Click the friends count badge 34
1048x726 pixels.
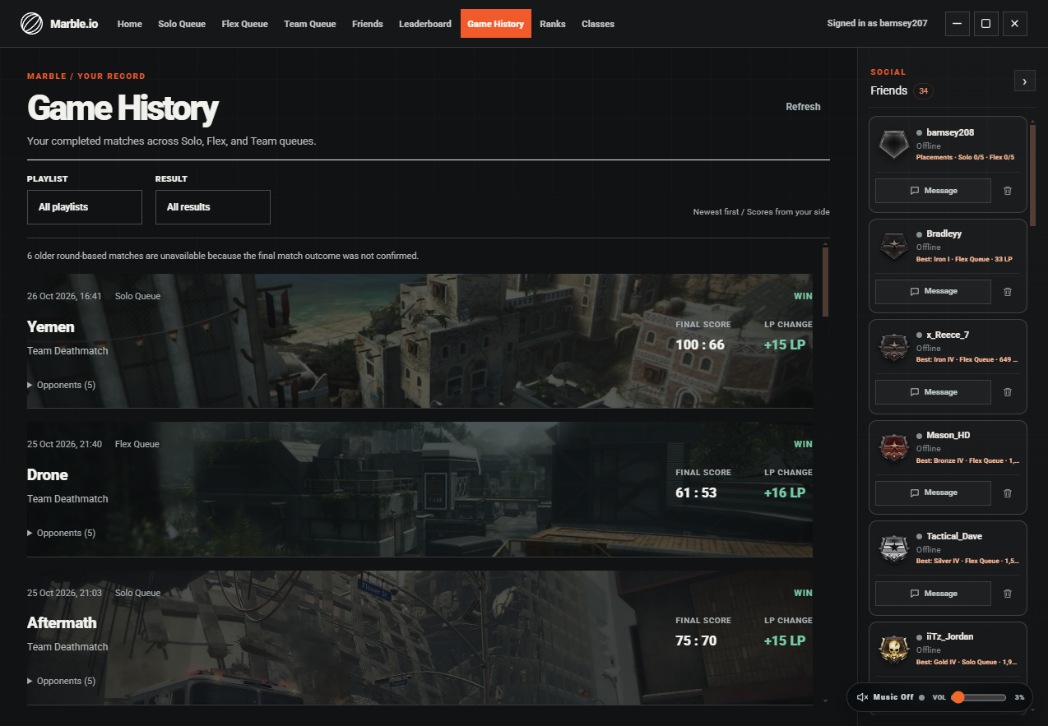coord(923,91)
